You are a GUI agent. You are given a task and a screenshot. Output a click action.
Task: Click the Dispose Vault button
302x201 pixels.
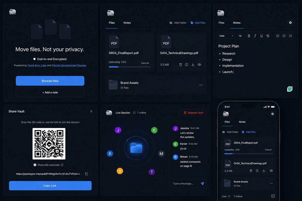tap(193, 113)
